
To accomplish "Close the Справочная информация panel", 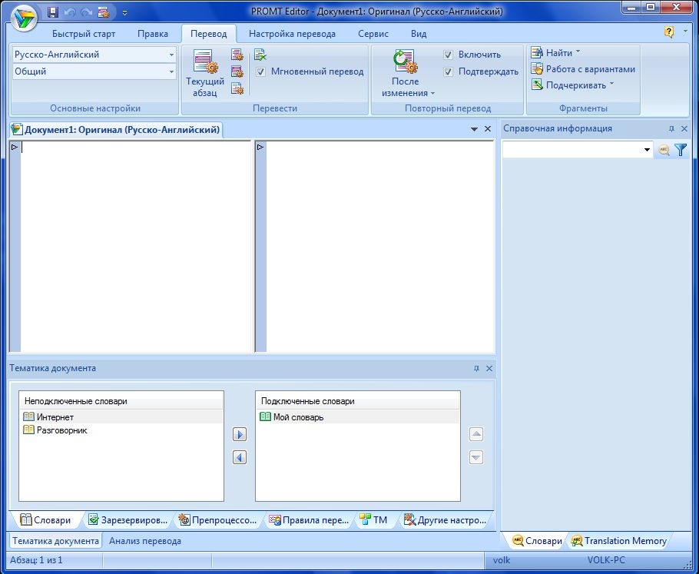I will click(x=684, y=129).
